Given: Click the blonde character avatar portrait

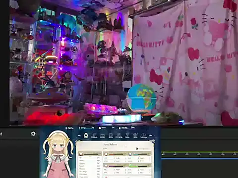Looking at the screenshot, I should 58,154.
